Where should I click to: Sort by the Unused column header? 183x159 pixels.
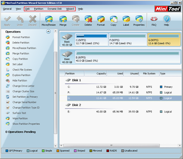point(132,74)
